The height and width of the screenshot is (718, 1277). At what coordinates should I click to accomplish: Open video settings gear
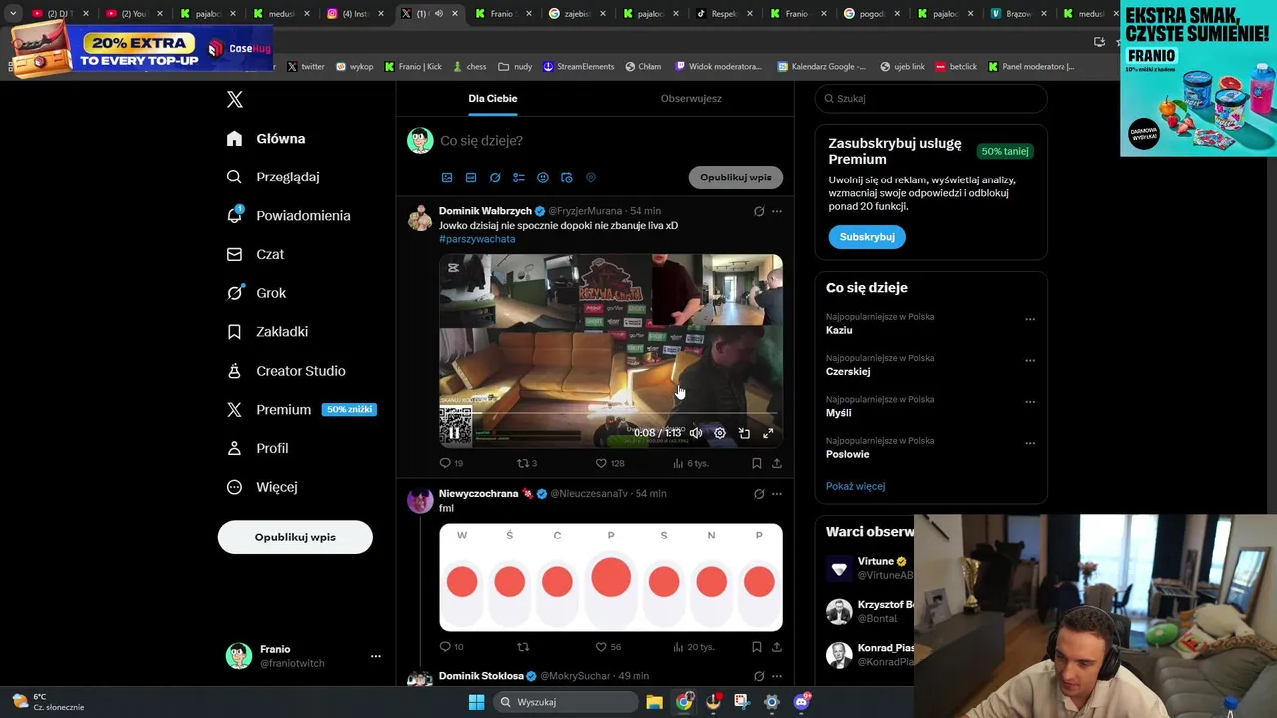(x=720, y=433)
